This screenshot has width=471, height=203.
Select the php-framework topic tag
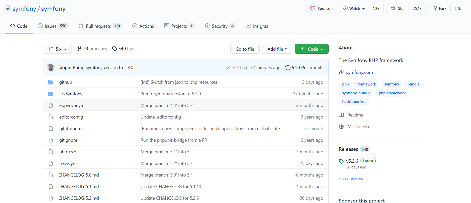tap(392, 93)
